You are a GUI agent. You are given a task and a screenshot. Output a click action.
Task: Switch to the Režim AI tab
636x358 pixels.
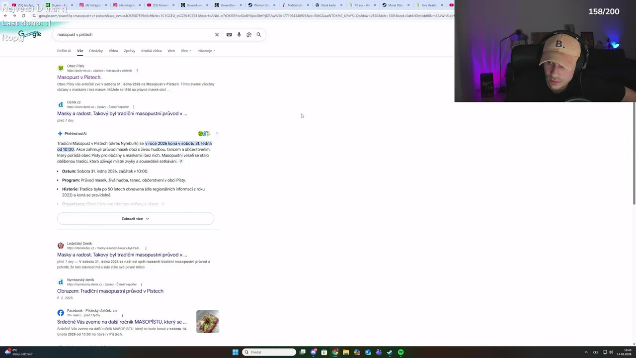[64, 51]
